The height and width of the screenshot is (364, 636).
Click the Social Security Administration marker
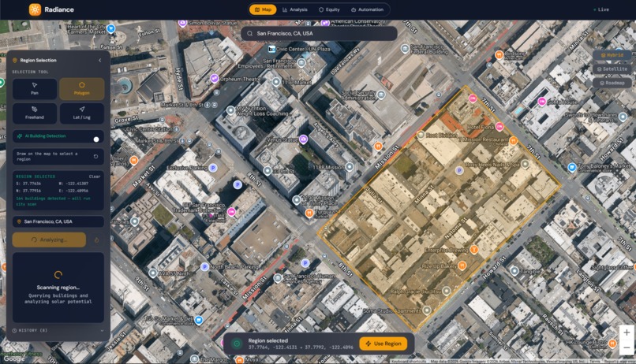pyautogui.click(x=381, y=95)
